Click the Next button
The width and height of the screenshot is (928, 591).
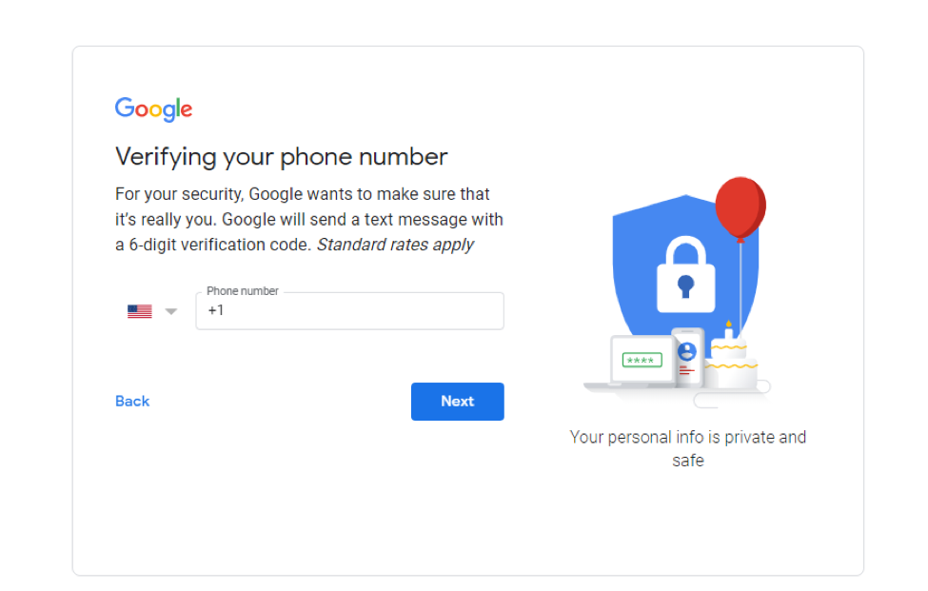point(457,401)
